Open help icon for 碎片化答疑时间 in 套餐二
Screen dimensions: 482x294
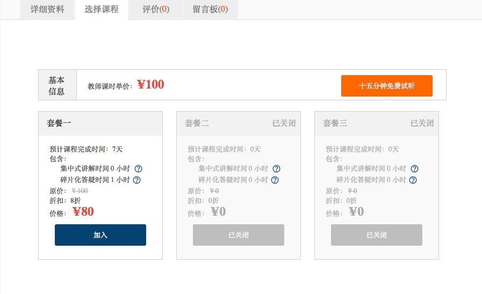click(x=275, y=180)
